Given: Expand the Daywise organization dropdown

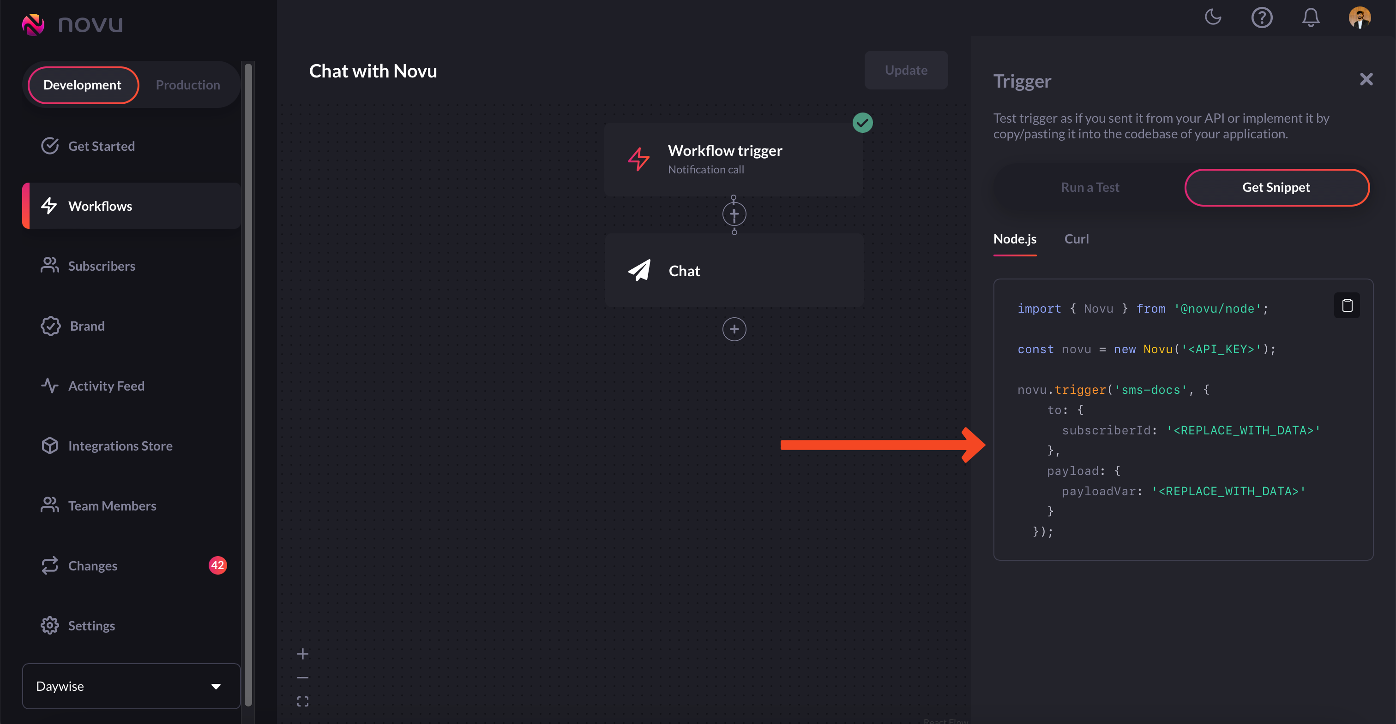Looking at the screenshot, I should [x=131, y=686].
